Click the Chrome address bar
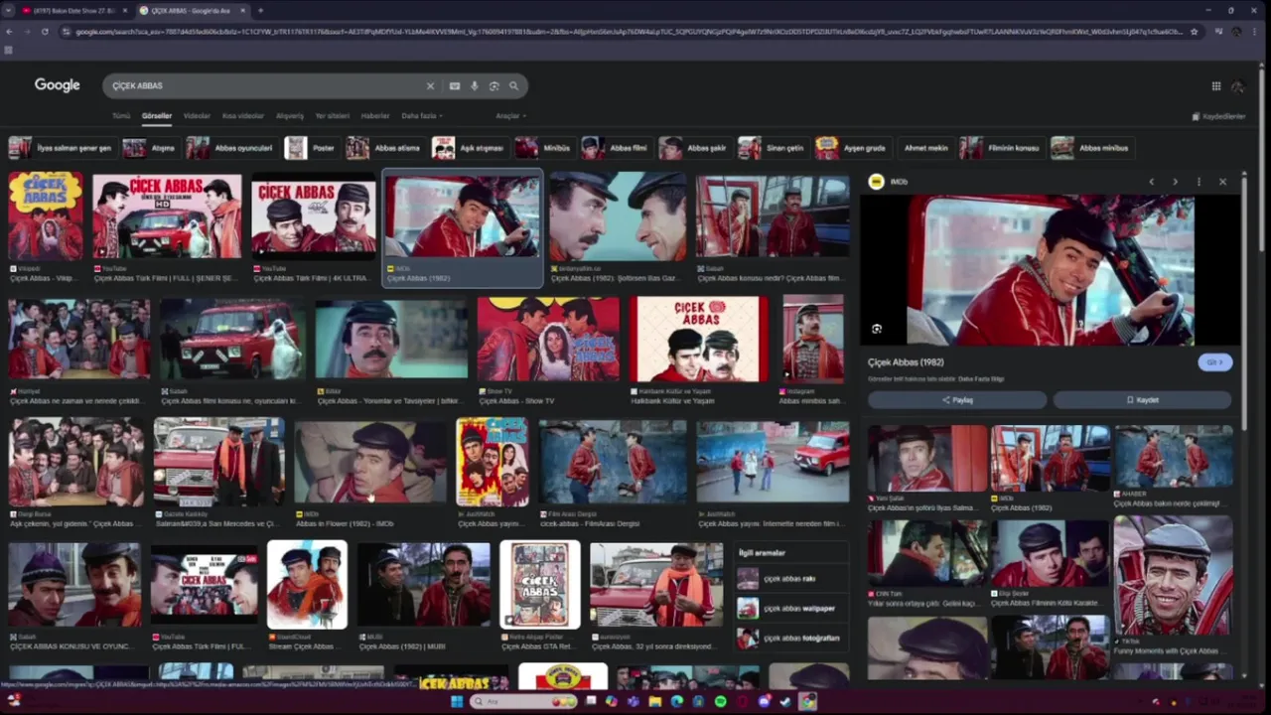This screenshot has height=715, width=1271. click(x=626, y=32)
